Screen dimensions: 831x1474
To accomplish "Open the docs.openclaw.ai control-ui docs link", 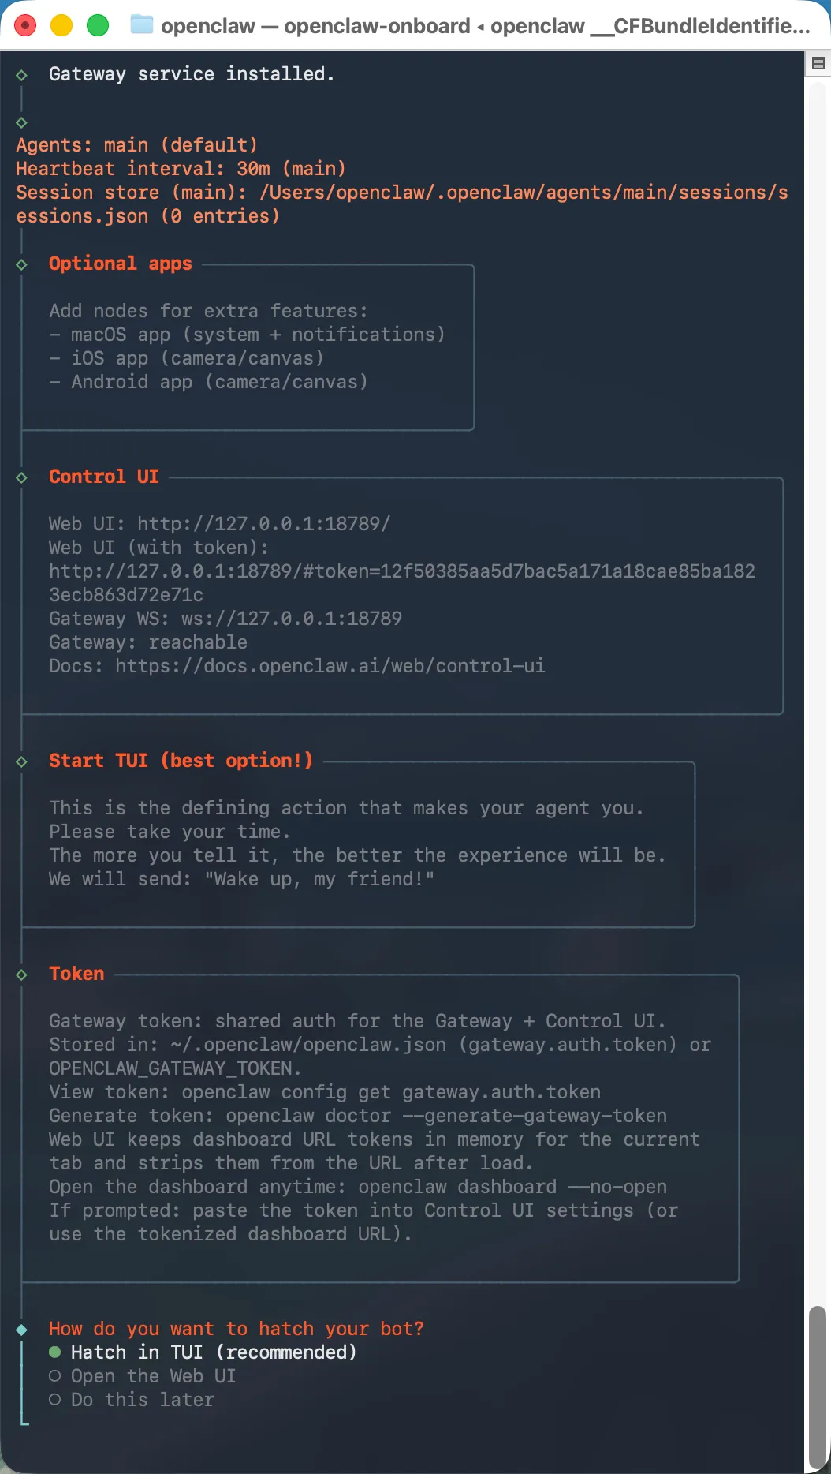I will tap(330, 666).
